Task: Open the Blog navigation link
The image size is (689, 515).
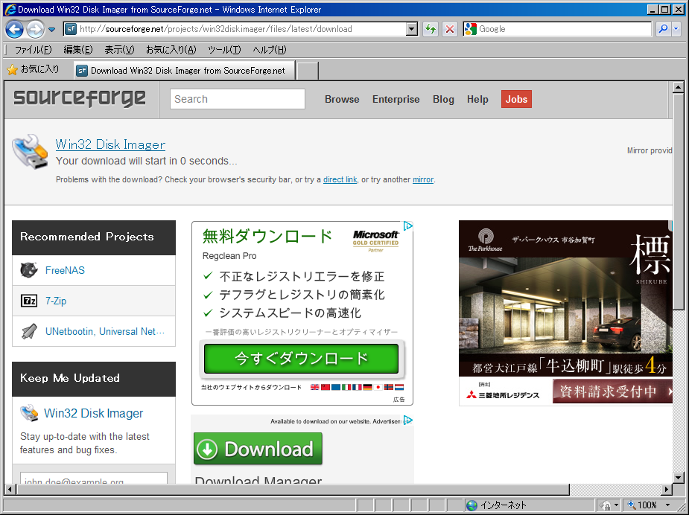Action: (443, 99)
